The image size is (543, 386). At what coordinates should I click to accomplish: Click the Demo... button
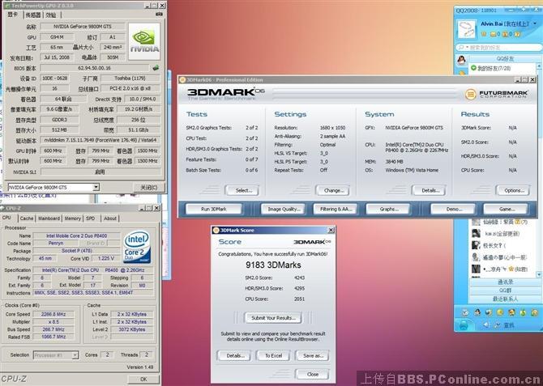[x=452, y=210]
